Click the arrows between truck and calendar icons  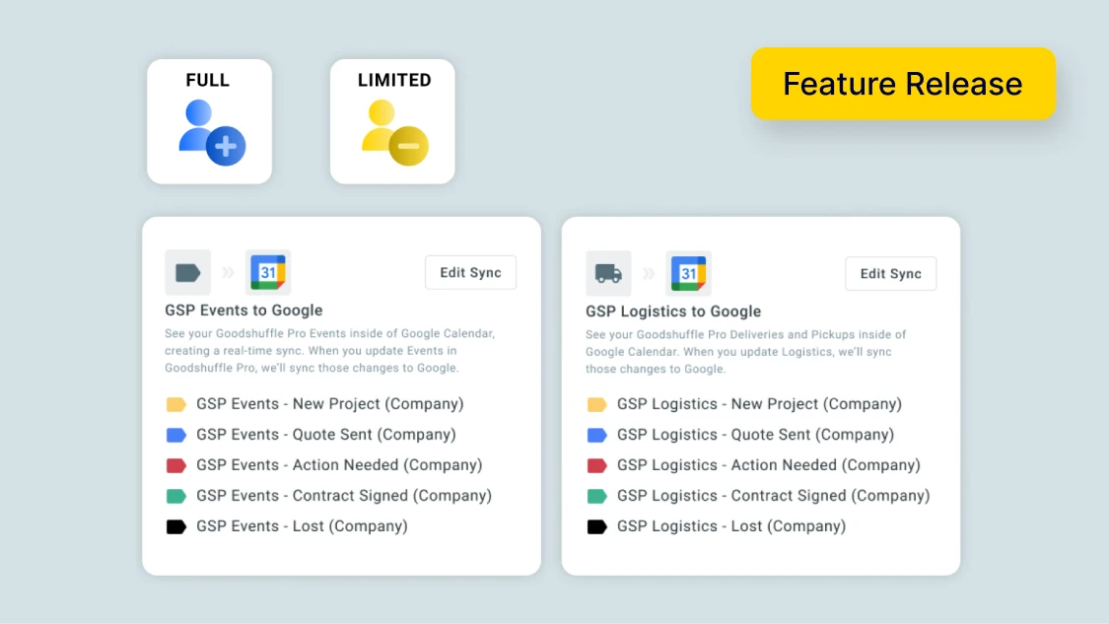coord(649,273)
